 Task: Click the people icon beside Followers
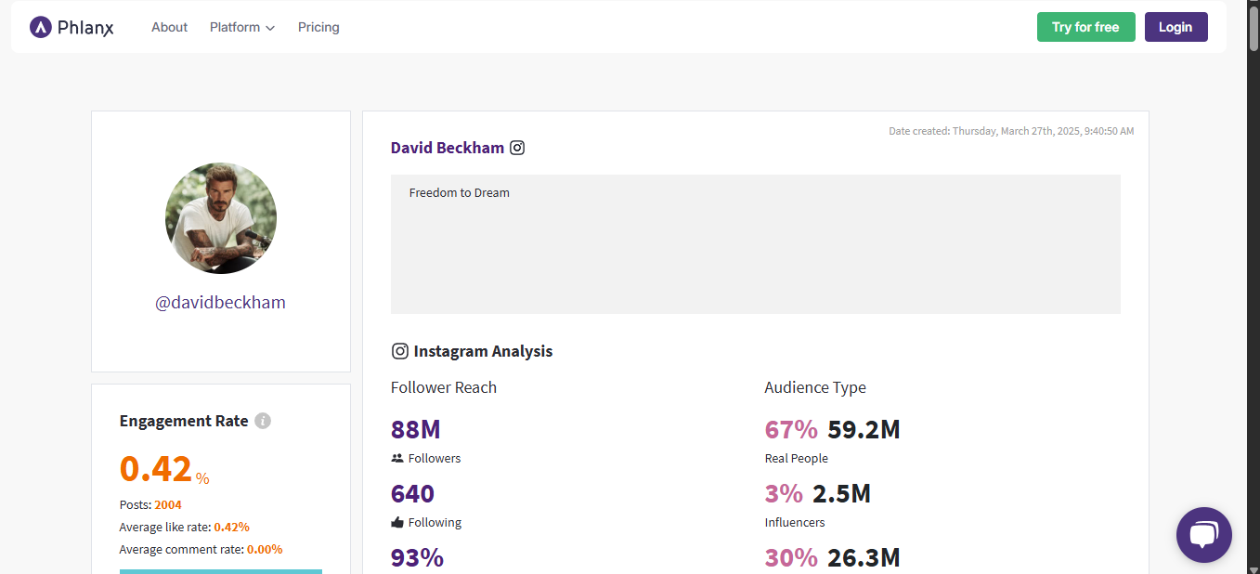[x=397, y=458]
